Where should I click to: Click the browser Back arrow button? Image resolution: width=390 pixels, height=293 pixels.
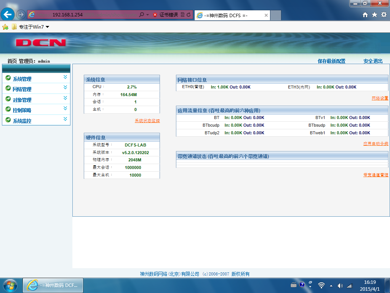(x=8, y=14)
